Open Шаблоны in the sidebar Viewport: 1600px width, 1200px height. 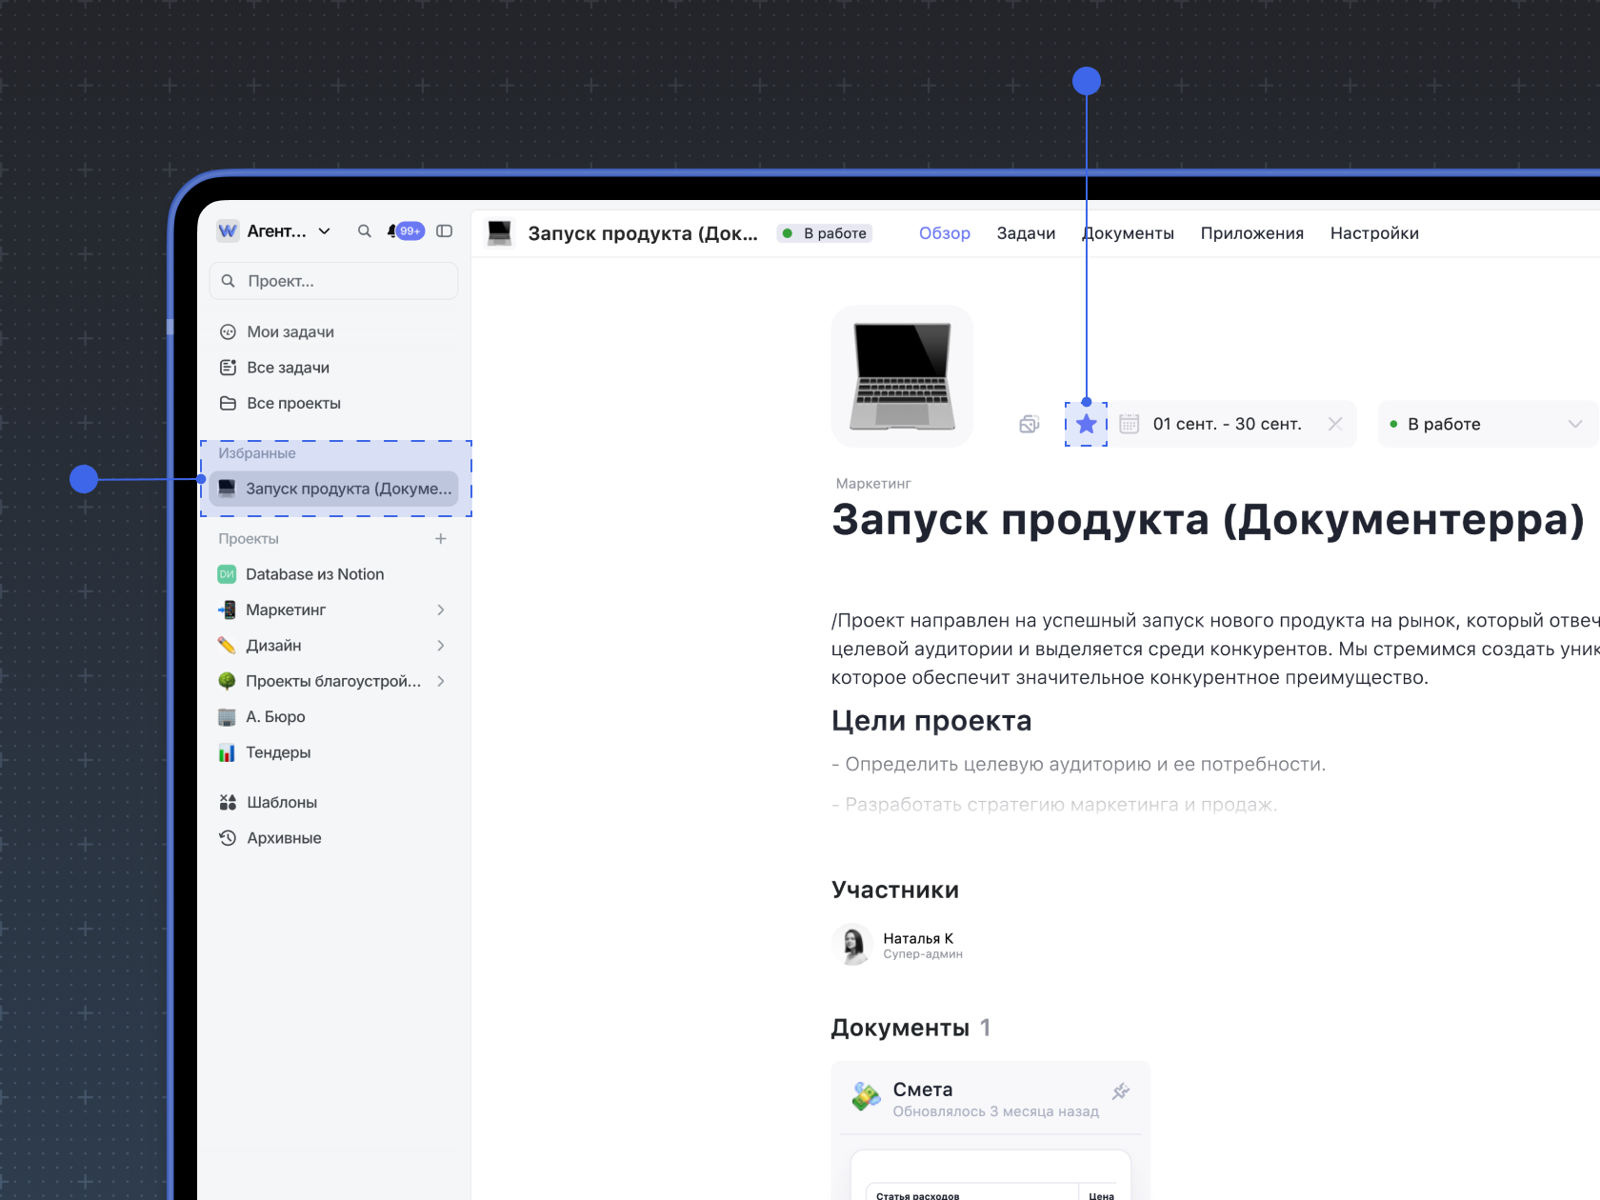click(282, 803)
